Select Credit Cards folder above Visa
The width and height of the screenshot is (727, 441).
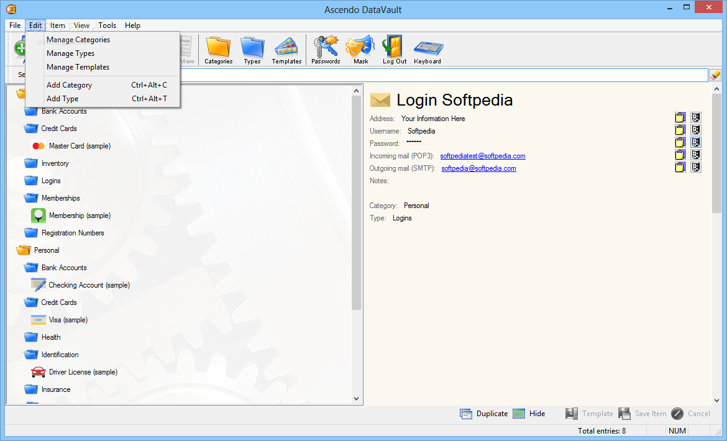coord(50,302)
